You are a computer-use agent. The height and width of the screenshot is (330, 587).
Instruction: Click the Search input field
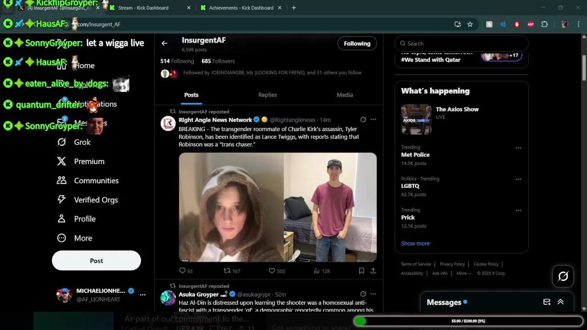click(x=461, y=44)
